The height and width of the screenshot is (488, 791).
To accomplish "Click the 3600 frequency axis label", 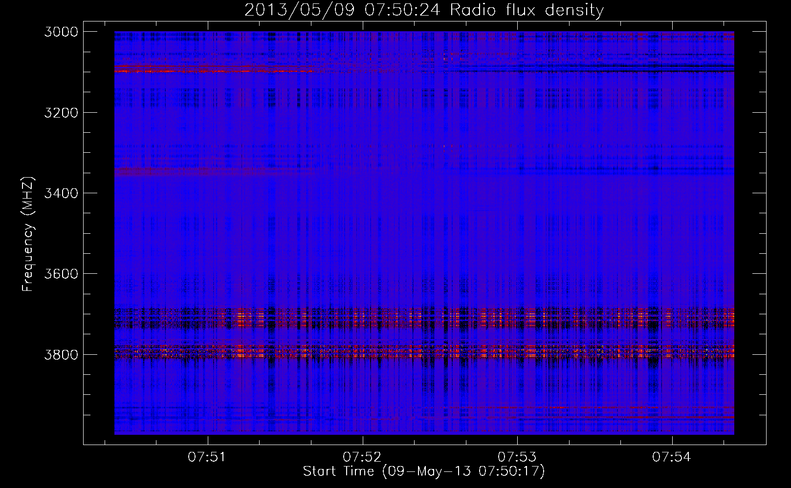I will pyautogui.click(x=61, y=274).
